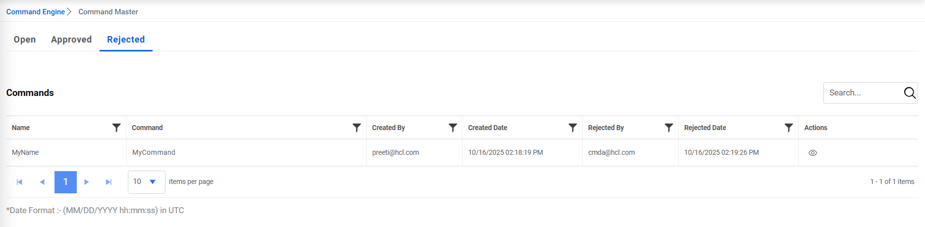Image resolution: width=925 pixels, height=227 pixels.
Task: Expand items per page dropdown
Action: pyautogui.click(x=152, y=182)
